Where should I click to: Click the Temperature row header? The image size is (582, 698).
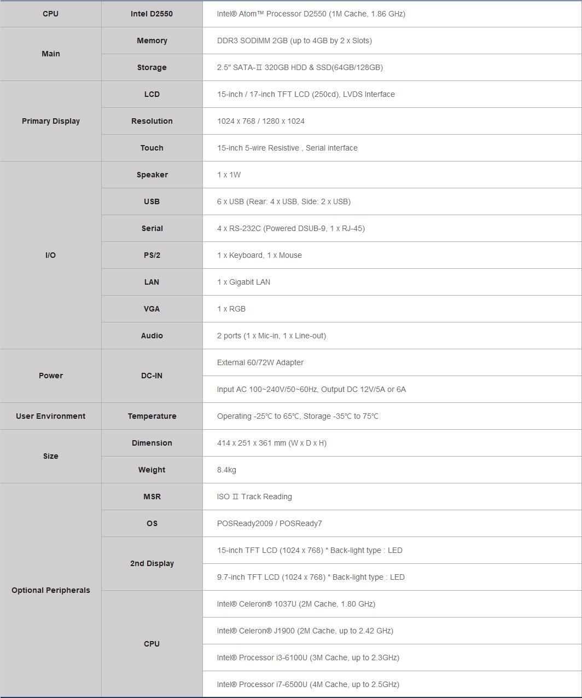point(152,416)
